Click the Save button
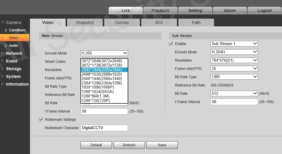This screenshot has height=154, width=282. (x=162, y=145)
